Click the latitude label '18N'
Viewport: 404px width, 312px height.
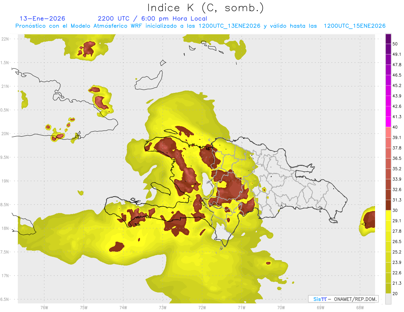[x=6, y=228]
